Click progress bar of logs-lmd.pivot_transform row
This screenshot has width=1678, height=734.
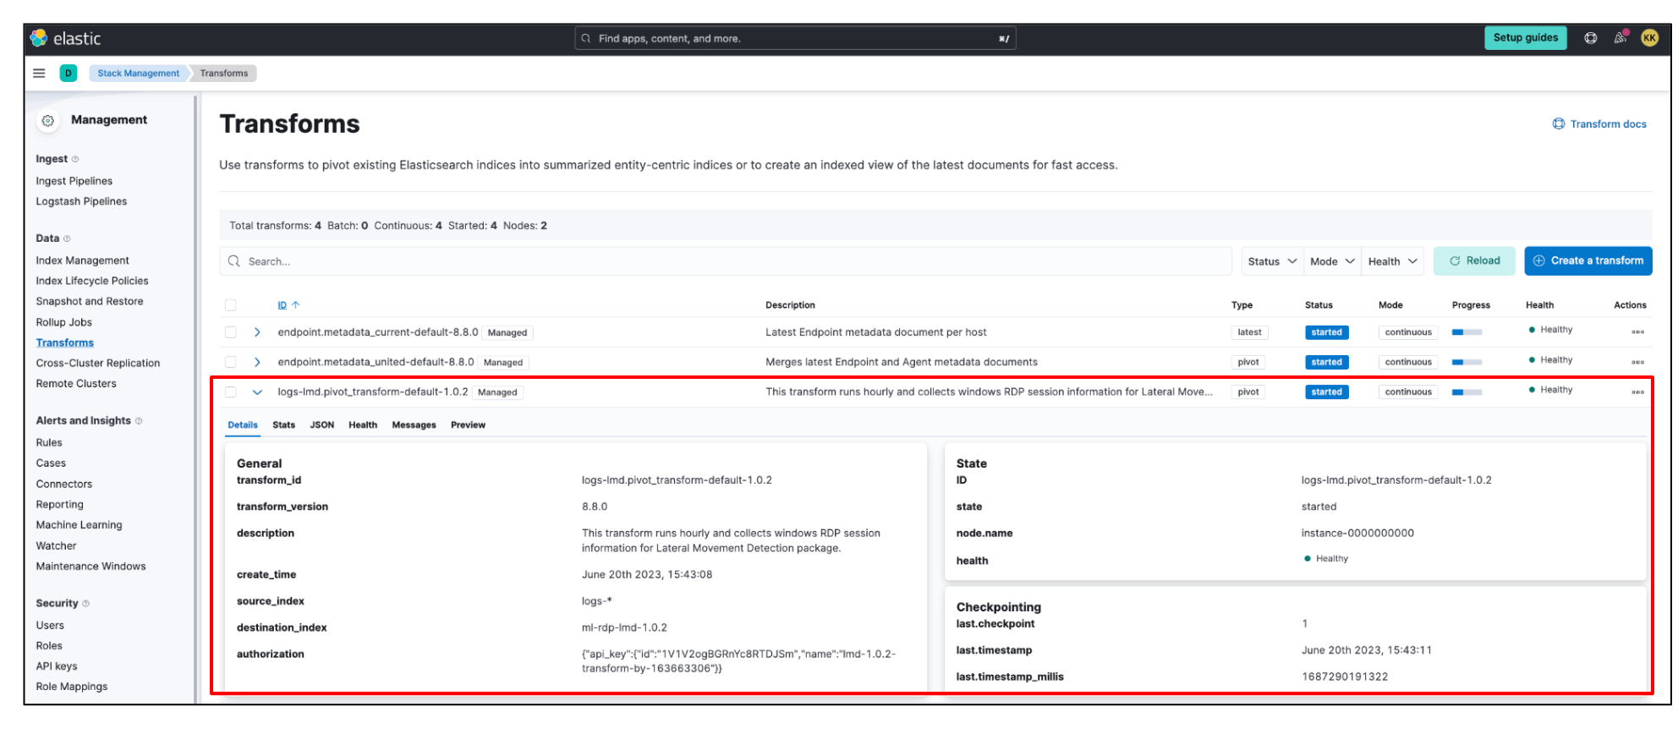1467,392
